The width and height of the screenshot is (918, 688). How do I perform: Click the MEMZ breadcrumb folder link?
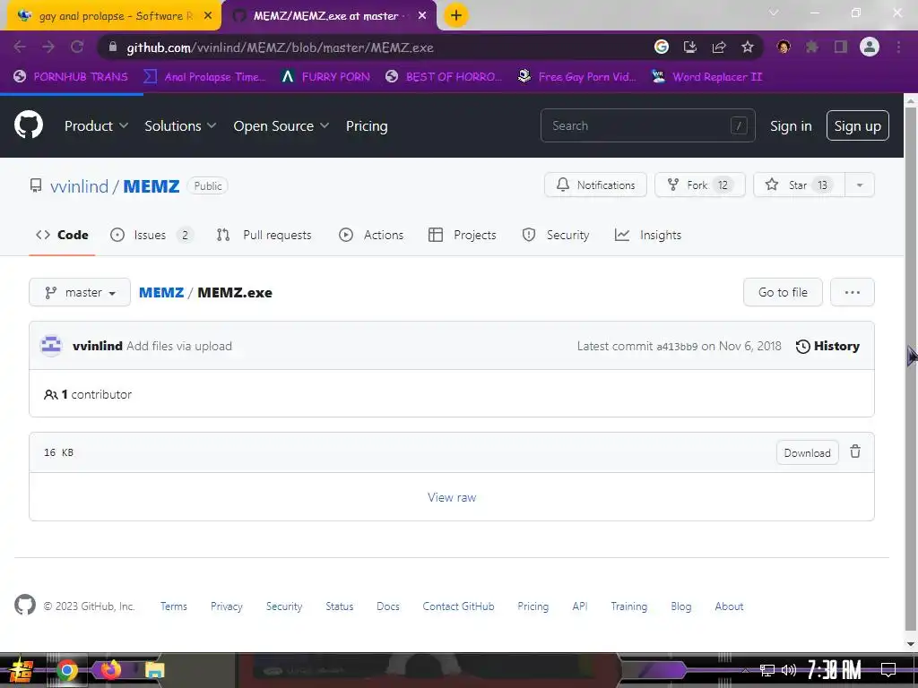click(x=161, y=292)
